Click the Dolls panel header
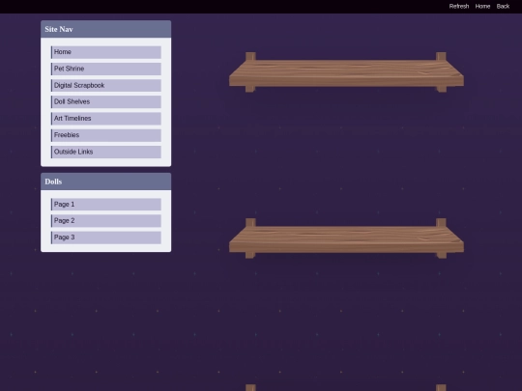The image size is (522, 391). point(106,182)
